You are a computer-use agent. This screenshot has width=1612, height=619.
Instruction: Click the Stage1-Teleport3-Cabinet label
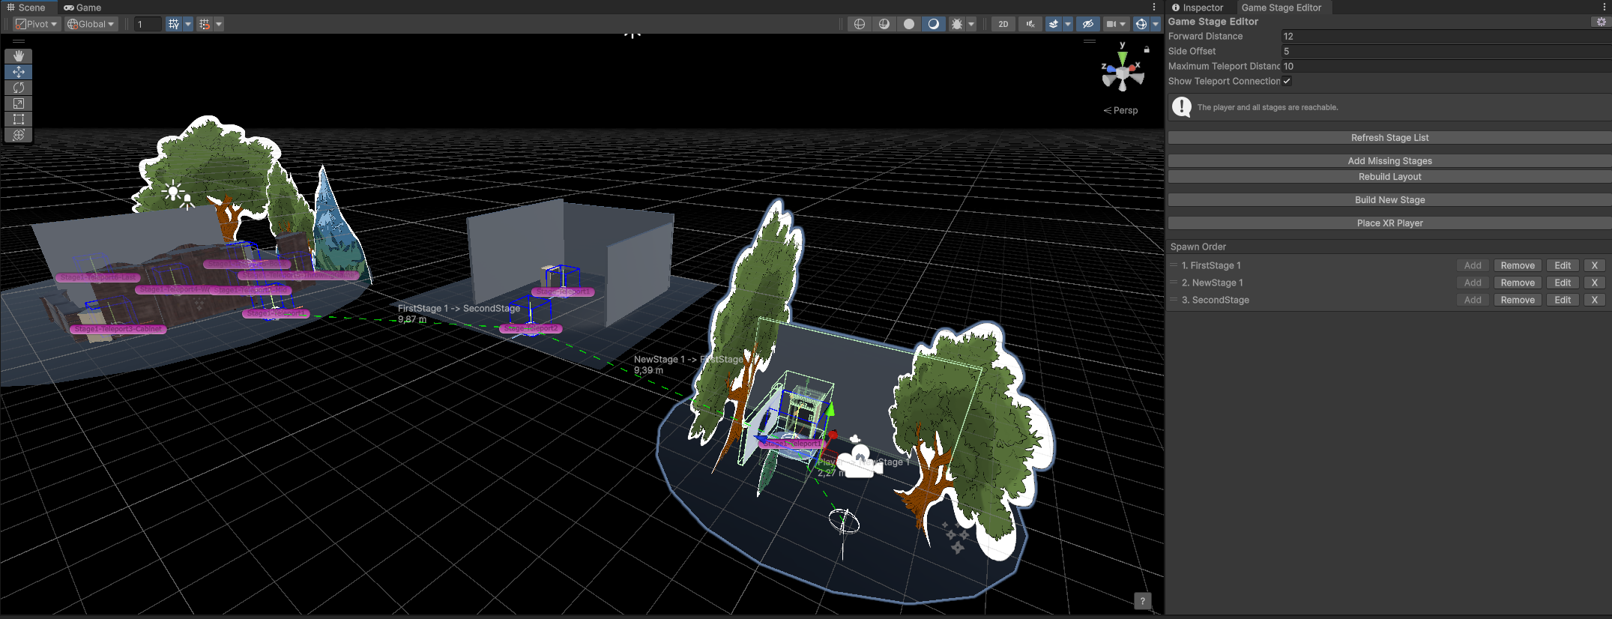tap(118, 329)
